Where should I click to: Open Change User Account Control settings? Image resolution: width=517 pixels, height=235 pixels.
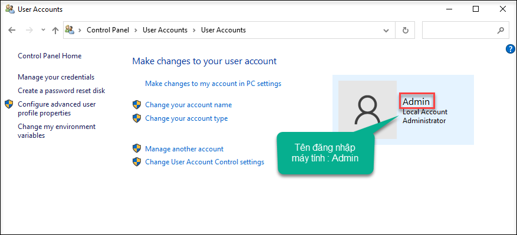(205, 162)
